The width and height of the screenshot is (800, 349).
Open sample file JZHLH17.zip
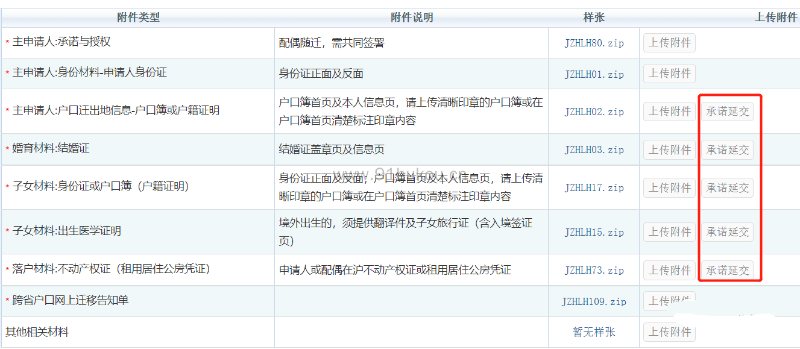pos(594,188)
